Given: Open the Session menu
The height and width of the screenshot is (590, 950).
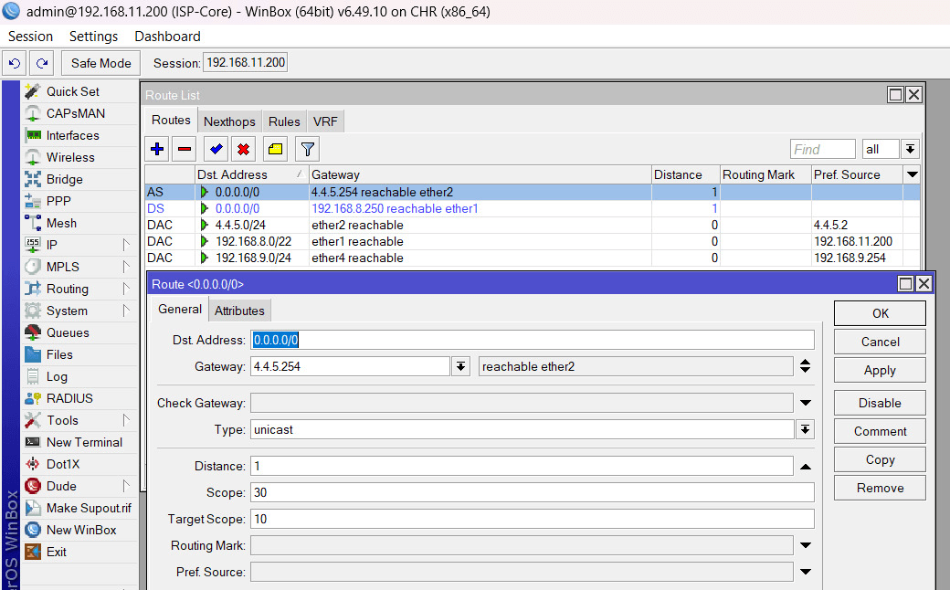Looking at the screenshot, I should pyautogui.click(x=30, y=37).
